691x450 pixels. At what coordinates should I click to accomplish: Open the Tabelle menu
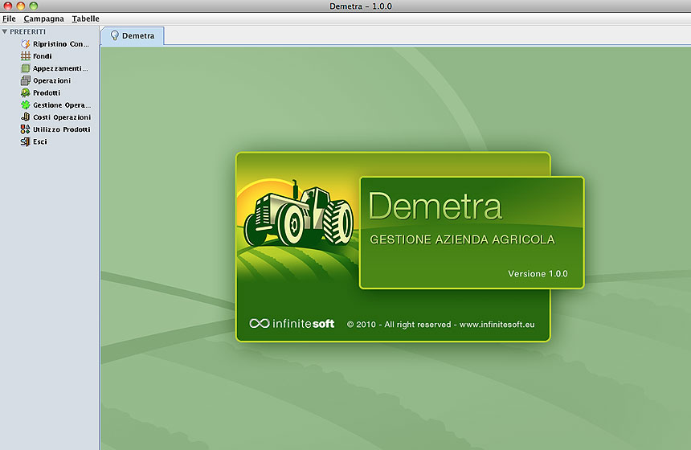click(85, 18)
